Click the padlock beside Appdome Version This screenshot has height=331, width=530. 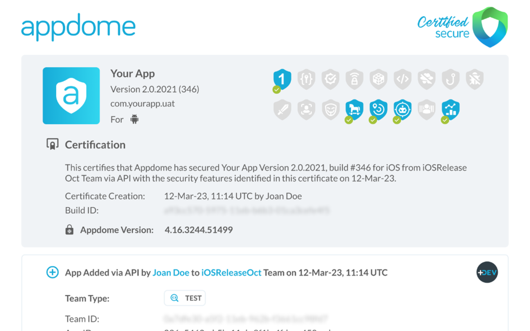[69, 230]
